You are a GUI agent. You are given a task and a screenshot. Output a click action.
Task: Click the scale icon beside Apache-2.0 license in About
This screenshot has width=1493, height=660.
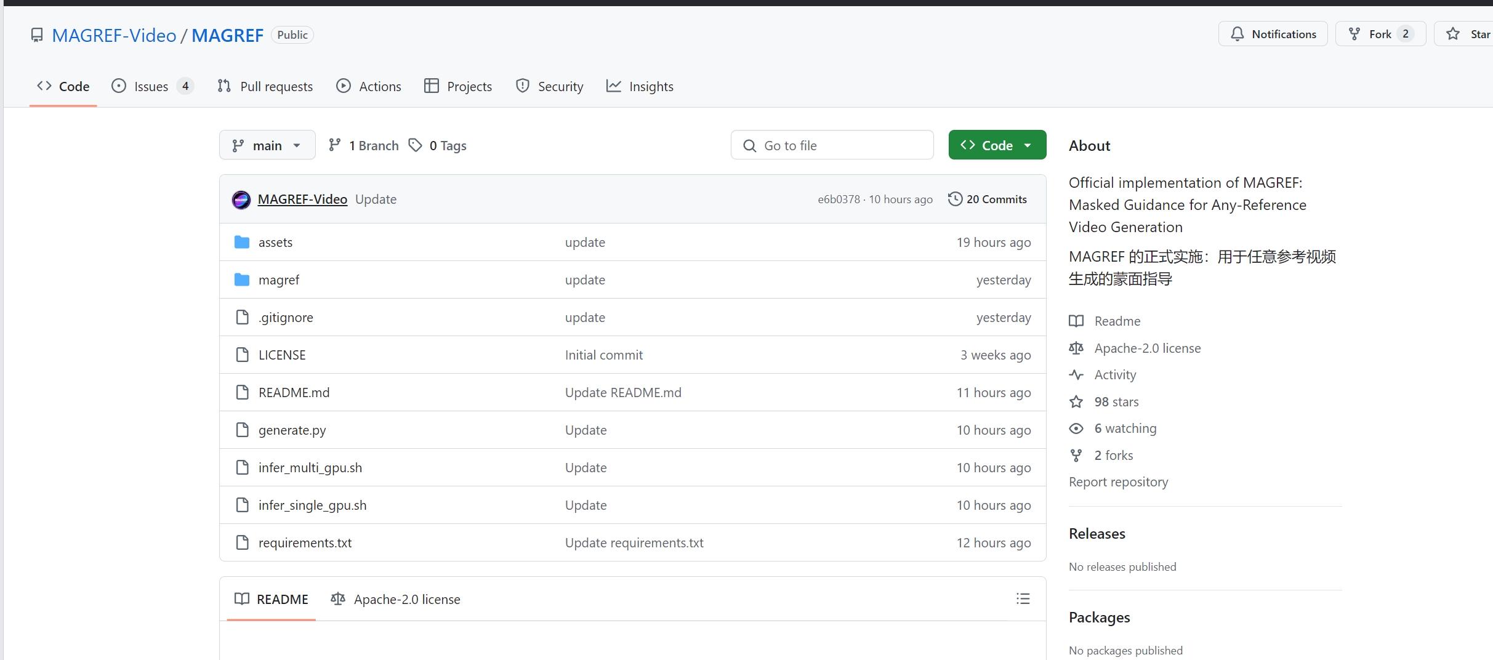(x=1076, y=348)
